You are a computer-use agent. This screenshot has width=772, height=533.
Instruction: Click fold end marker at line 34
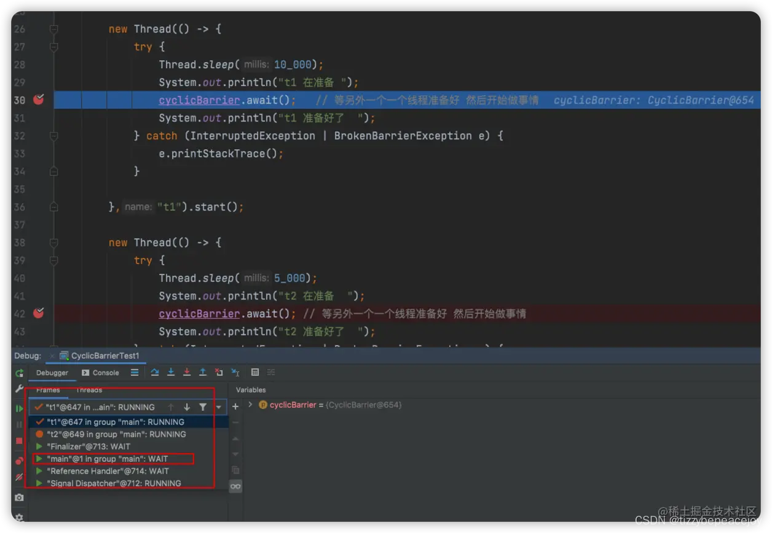click(x=53, y=171)
